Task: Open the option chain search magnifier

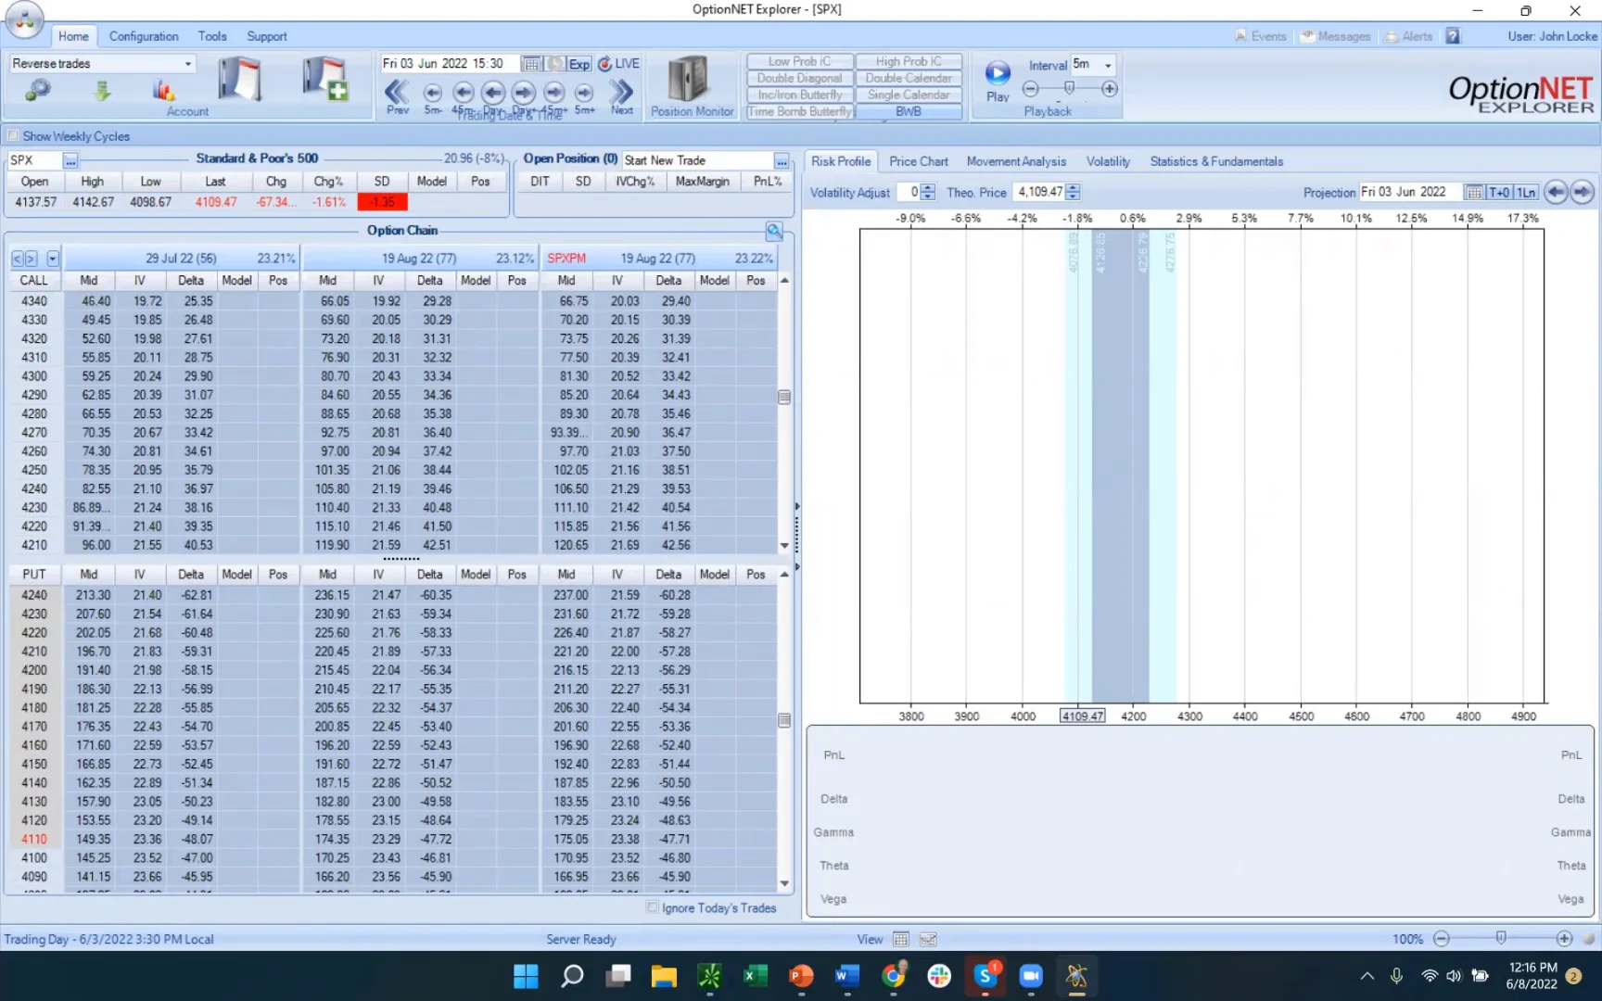Action: point(774,230)
